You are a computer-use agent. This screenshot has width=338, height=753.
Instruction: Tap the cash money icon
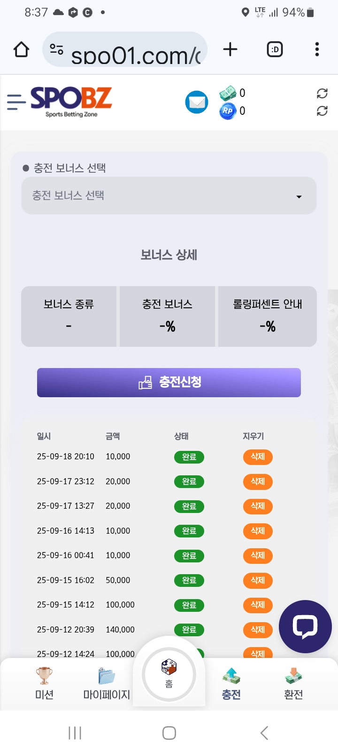click(228, 93)
